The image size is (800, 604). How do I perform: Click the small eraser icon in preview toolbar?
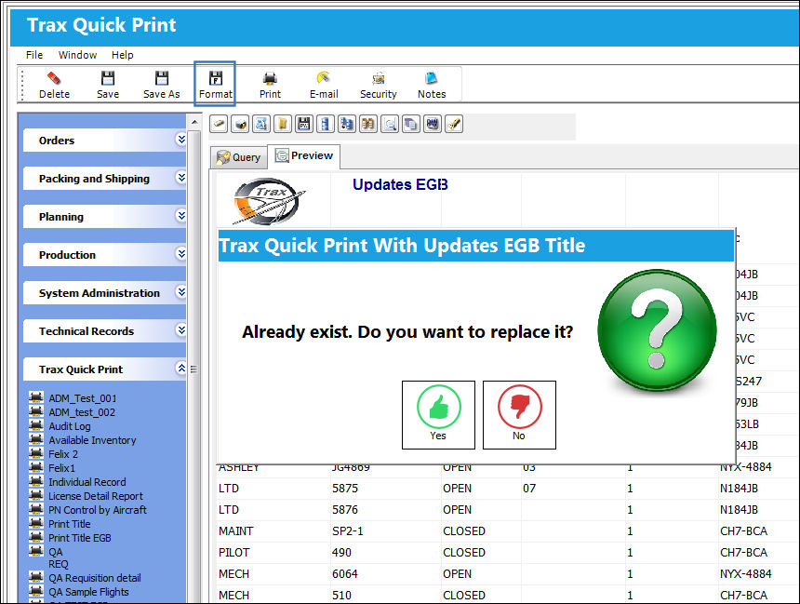(219, 124)
